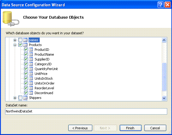Viewport: 172px width, 135px height.
Task: Uncheck the SupplierID checkbox
Action: (26, 59)
